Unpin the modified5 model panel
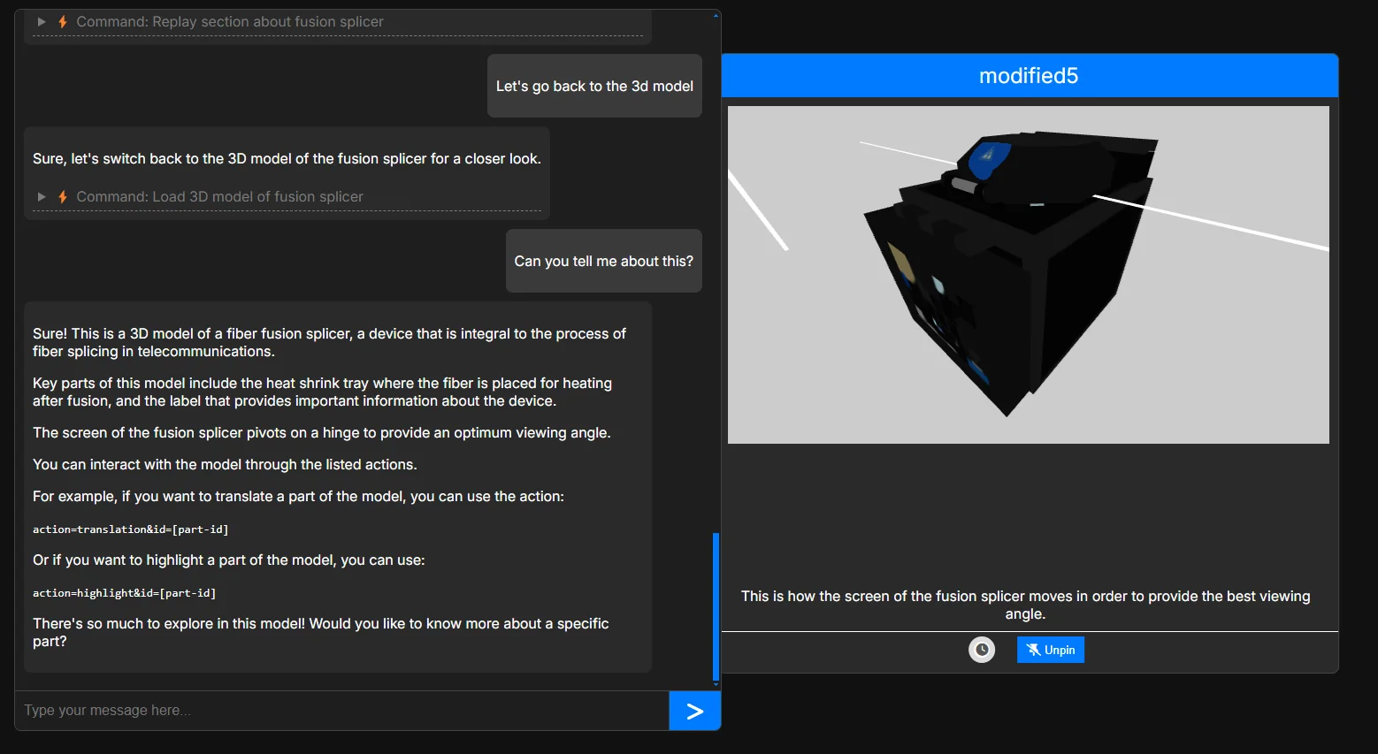The image size is (1378, 754). point(1051,650)
